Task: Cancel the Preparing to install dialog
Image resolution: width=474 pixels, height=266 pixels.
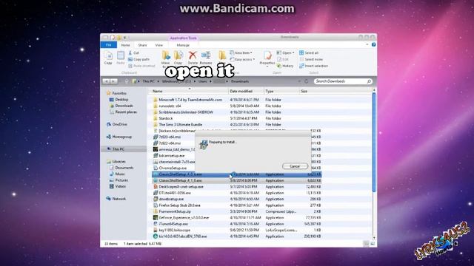Action: click(295, 166)
